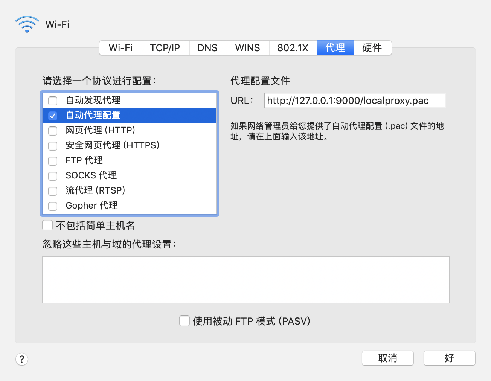This screenshot has width=491, height=381.
Task: Check the FTP 代理 option
Action: click(x=52, y=161)
